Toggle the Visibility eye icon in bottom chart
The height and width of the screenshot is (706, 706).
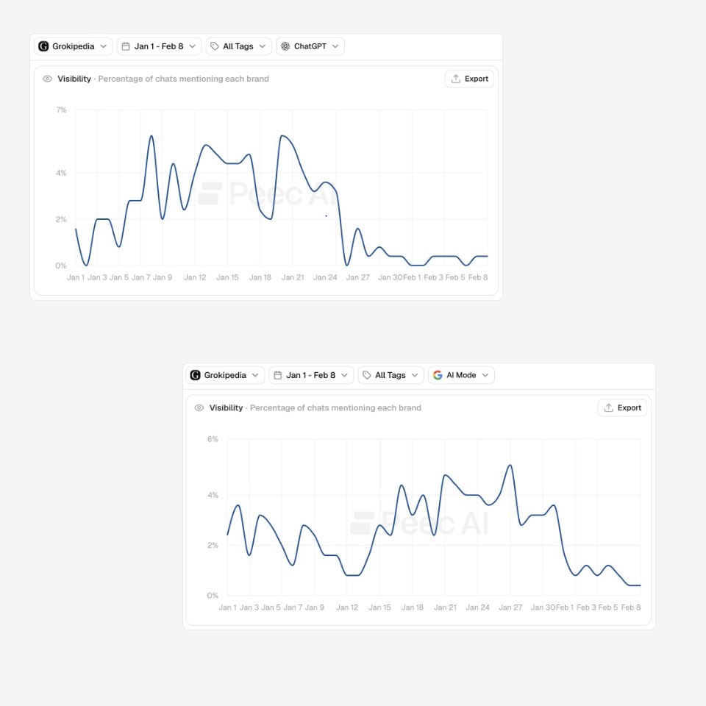pos(199,407)
